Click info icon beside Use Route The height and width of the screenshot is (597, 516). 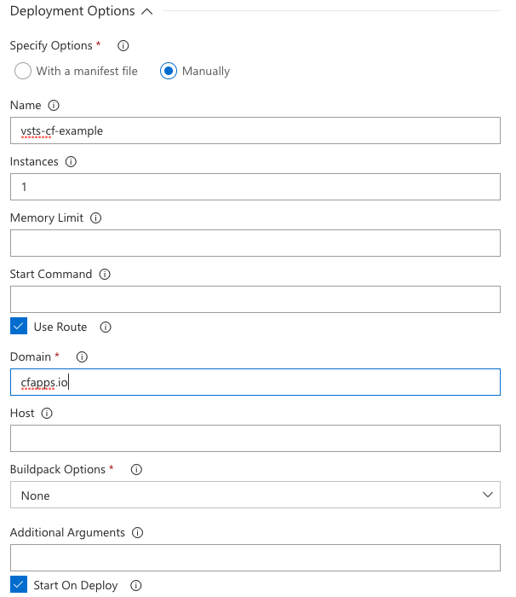[x=106, y=327]
